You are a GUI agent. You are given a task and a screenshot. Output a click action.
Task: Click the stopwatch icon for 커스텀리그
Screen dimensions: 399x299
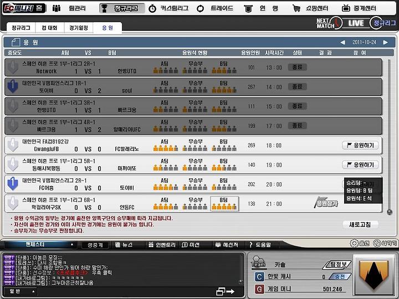coord(152,8)
